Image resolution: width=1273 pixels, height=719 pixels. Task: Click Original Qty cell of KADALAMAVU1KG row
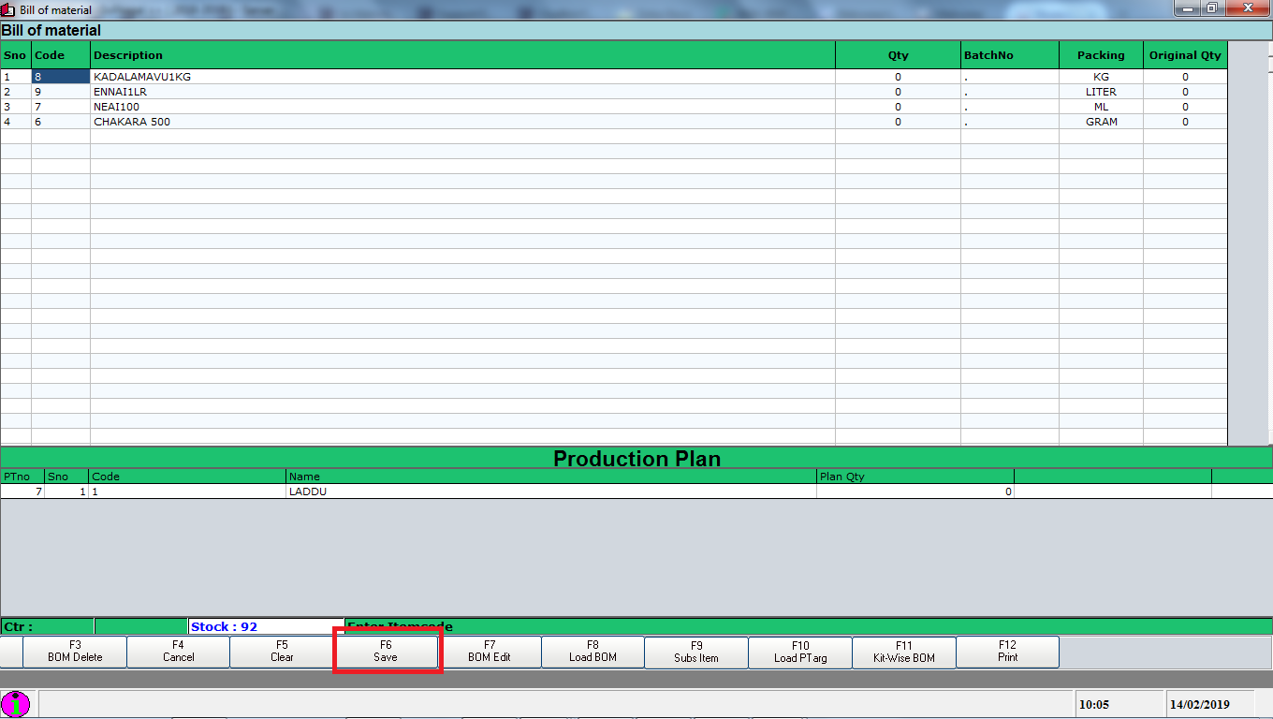pyautogui.click(x=1185, y=77)
